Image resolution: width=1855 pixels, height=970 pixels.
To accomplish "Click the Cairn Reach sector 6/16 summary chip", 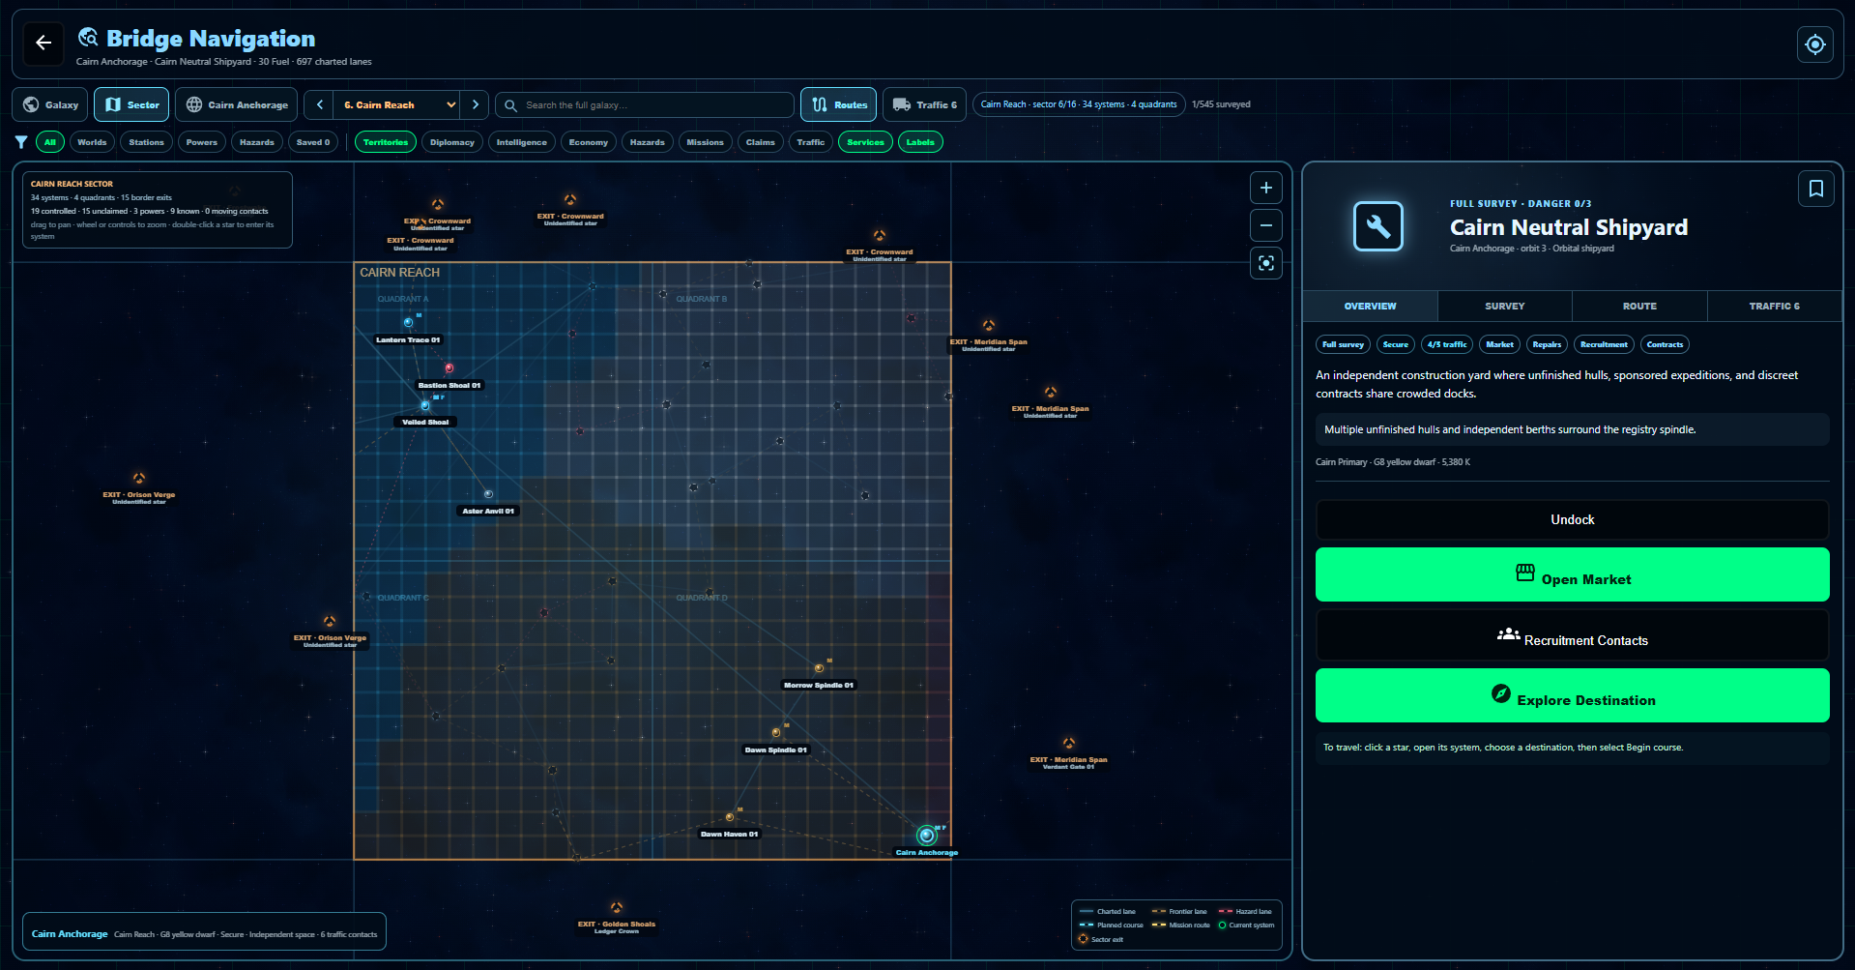I will (x=1079, y=104).
